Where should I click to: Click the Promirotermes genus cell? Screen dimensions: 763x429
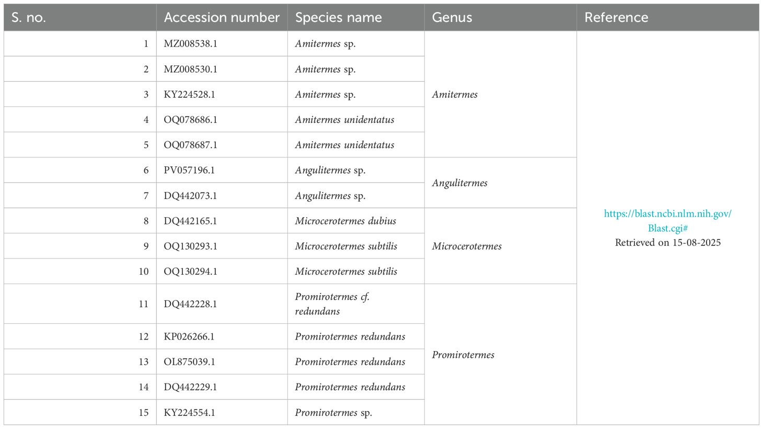tap(463, 354)
